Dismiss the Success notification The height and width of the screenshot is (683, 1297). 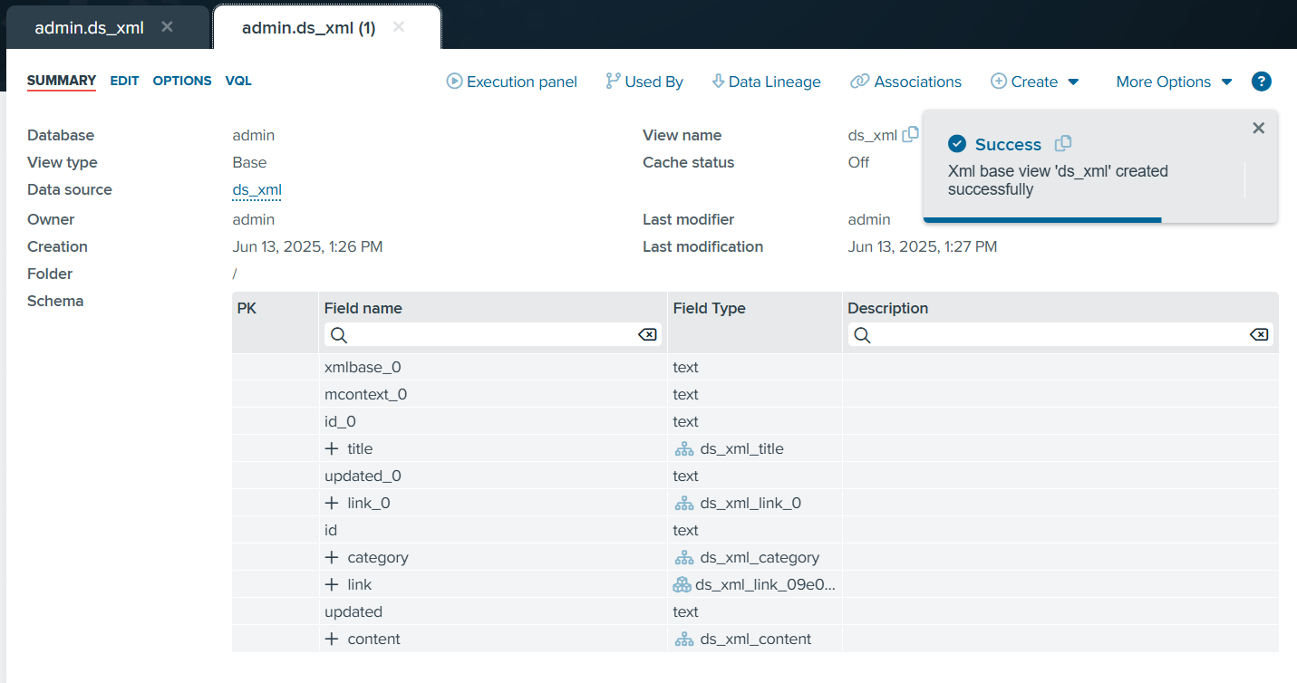click(1258, 128)
